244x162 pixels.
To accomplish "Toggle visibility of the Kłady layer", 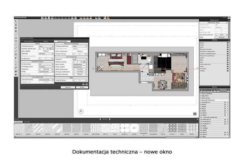I will tap(228, 67).
